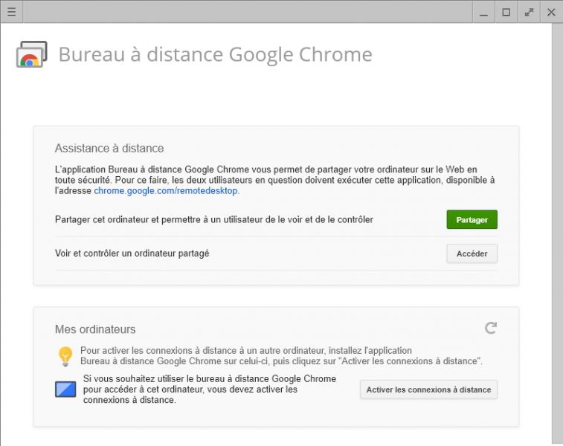
Task: Click the yellow lightbulb tip icon
Action: (65, 356)
